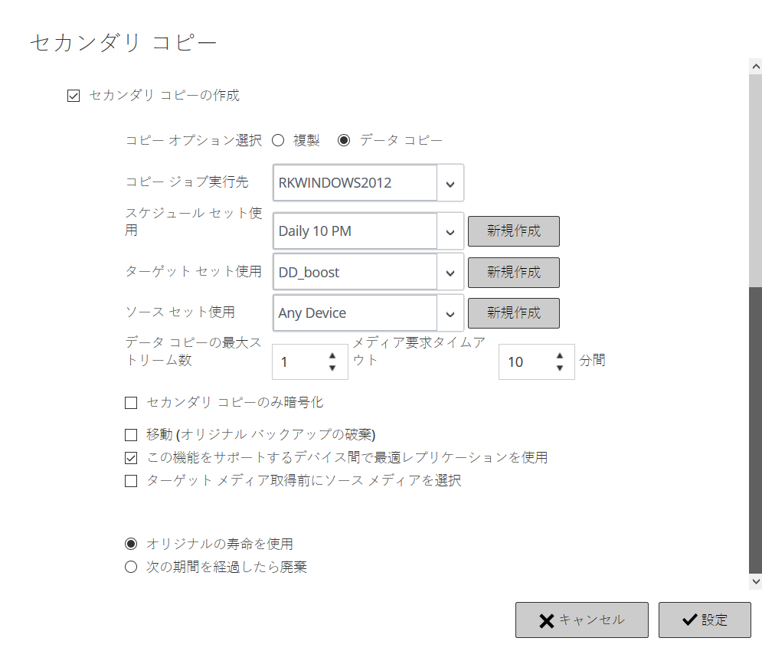Viewport: 762px width, 651px height.
Task: Expand the DD_boost target set dropdown
Action: click(x=450, y=273)
